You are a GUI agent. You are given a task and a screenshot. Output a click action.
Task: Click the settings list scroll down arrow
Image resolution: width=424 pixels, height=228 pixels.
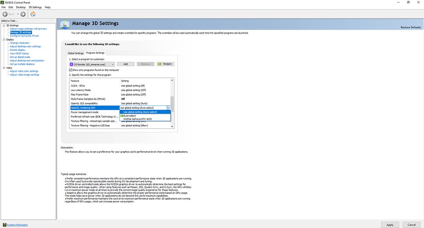[x=172, y=126]
